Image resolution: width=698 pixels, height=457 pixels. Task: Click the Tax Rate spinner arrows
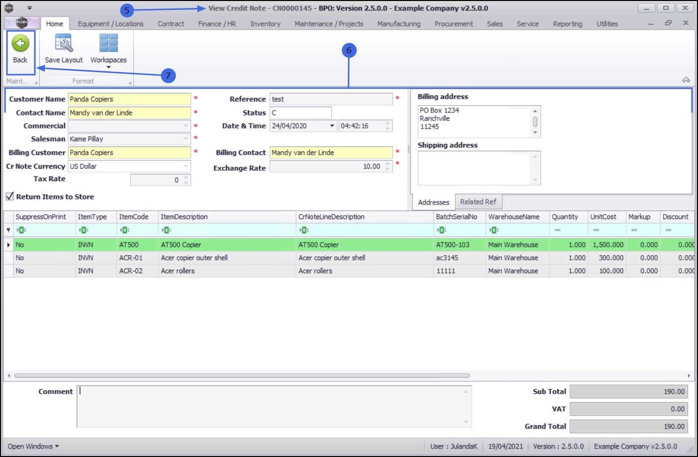pos(186,180)
